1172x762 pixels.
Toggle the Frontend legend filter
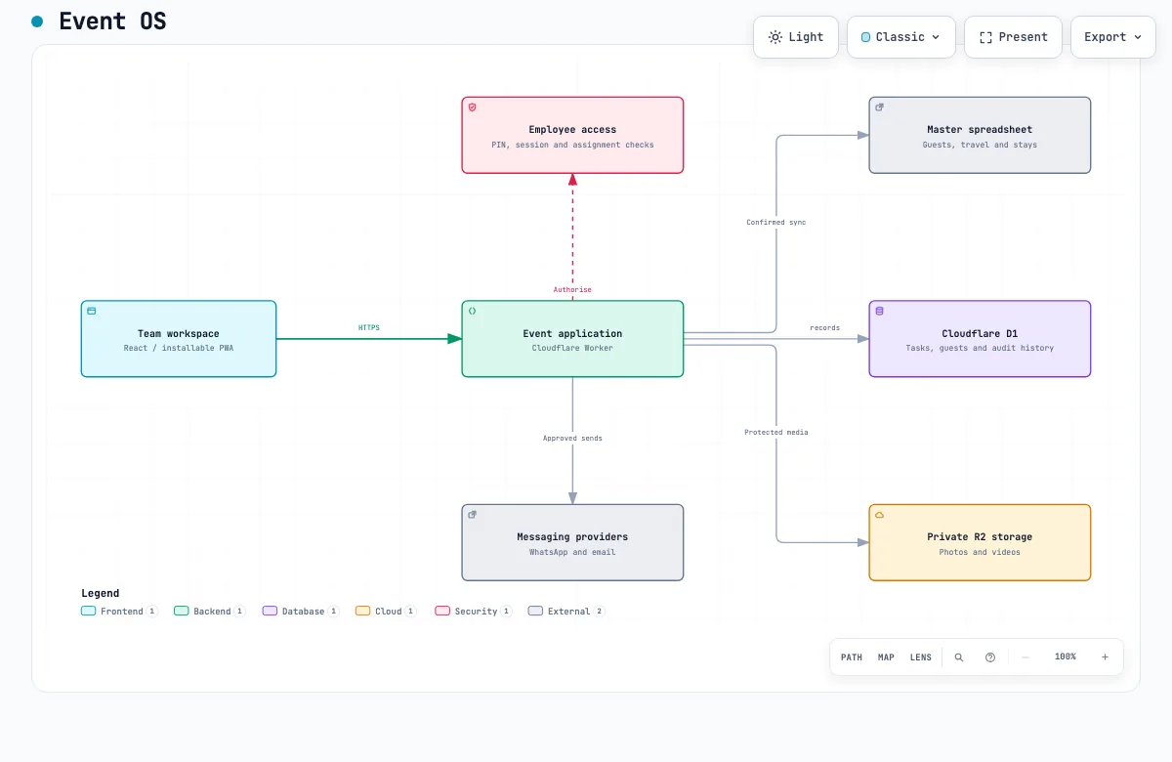[x=119, y=611]
